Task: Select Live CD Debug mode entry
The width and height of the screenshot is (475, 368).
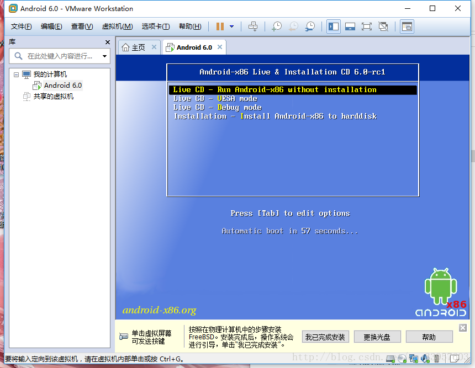Action: [x=218, y=108]
